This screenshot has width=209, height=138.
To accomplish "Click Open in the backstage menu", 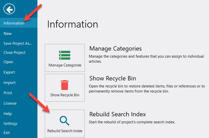I will click(8, 62).
